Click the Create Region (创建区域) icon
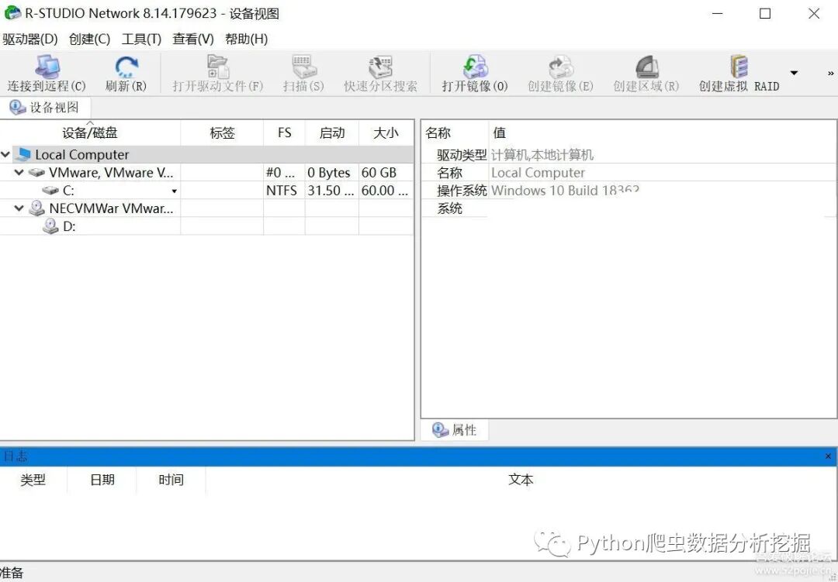Image resolution: width=838 pixels, height=582 pixels. coord(646,67)
